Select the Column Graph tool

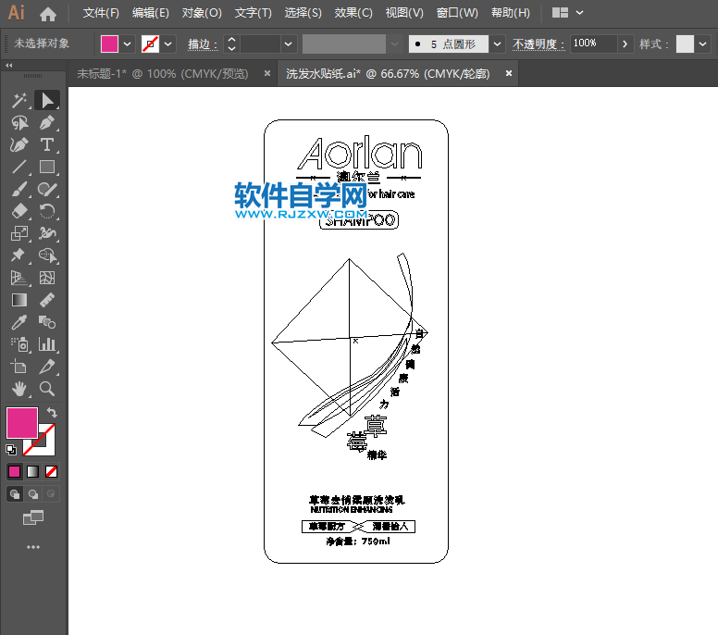point(47,344)
